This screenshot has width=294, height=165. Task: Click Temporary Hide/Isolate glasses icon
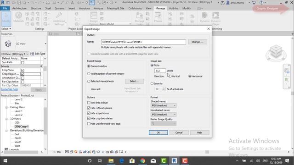[x=98, y=152]
